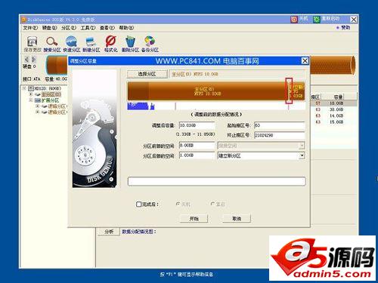Screen dimensions: 378x283
Task: Collapse the 扩展分区 tree node
Action: click(x=31, y=100)
